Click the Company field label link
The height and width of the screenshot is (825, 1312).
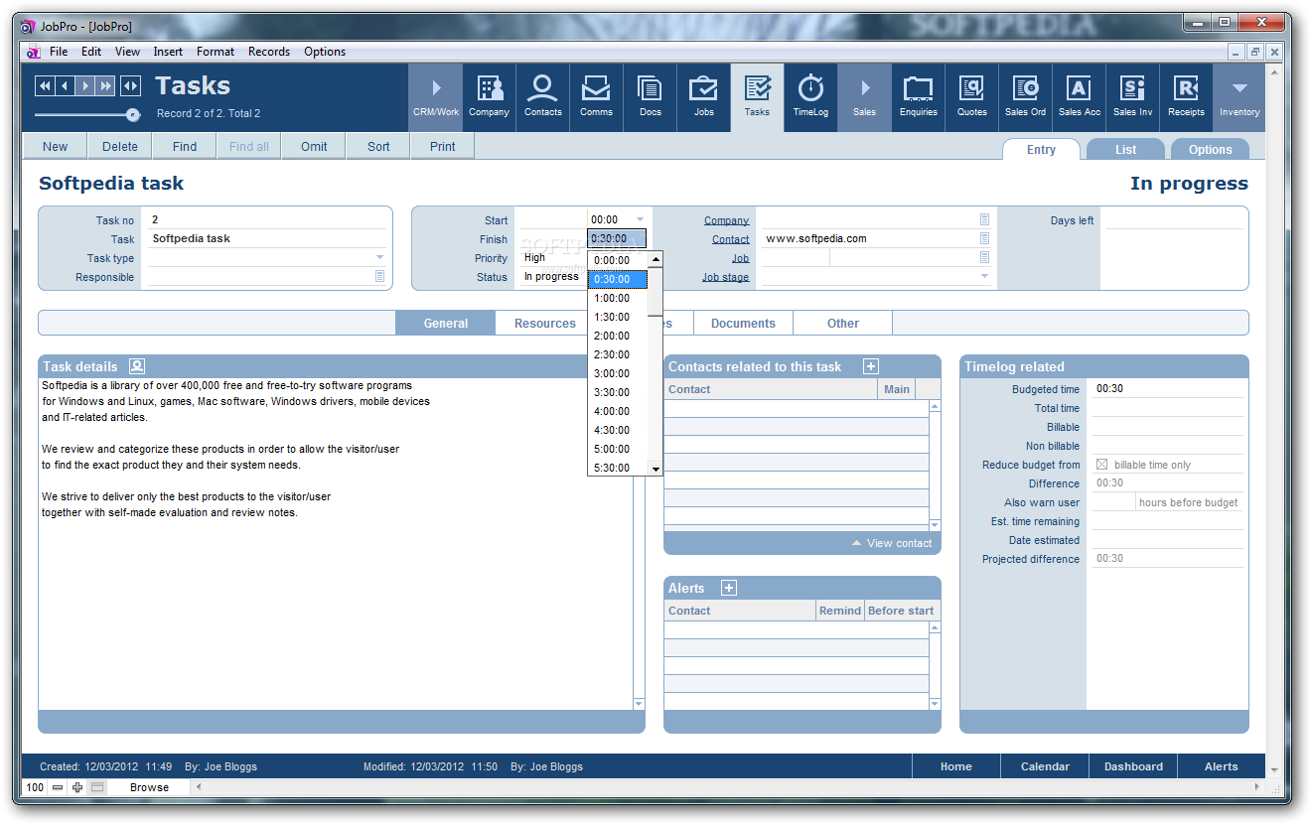point(726,220)
